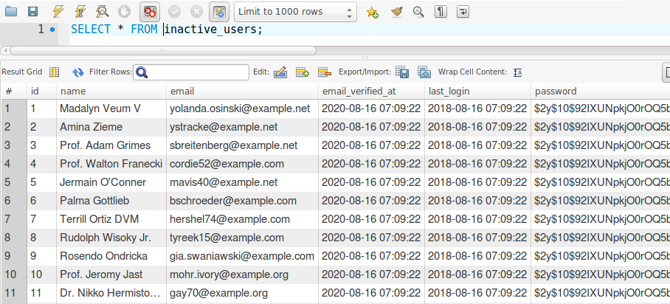Toggle continue-on-error execution button
This screenshot has width=670, height=304.
150,12
